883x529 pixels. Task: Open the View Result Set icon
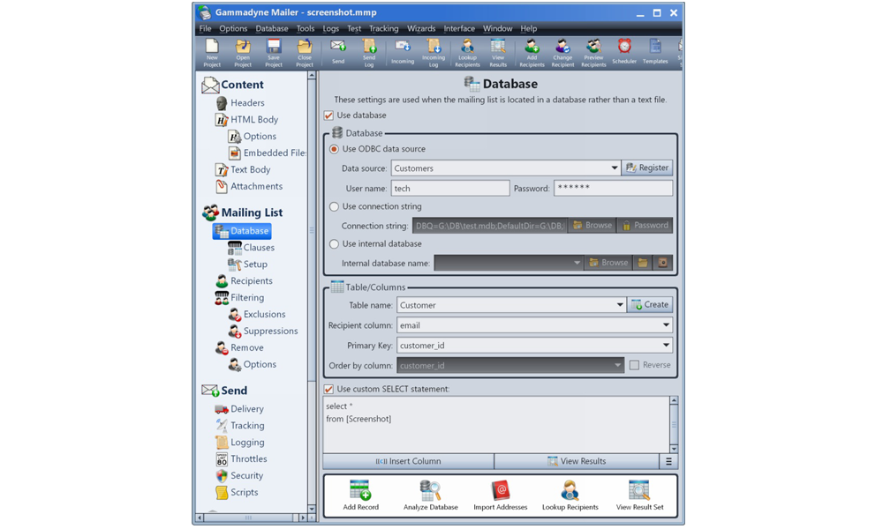coord(639,495)
